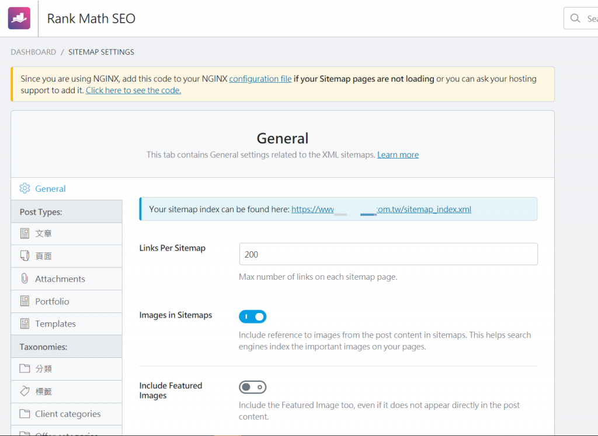Image resolution: width=598 pixels, height=436 pixels.
Task: Click the Portfolio post type icon
Action: click(x=25, y=301)
